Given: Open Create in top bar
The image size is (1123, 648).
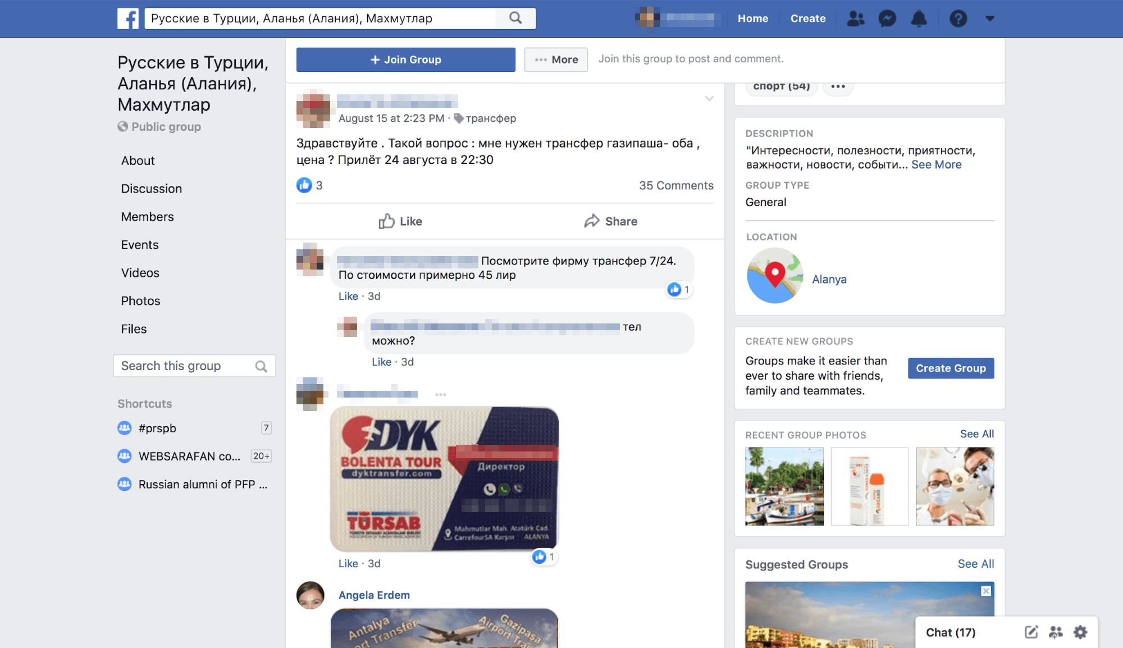Looking at the screenshot, I should (x=808, y=19).
